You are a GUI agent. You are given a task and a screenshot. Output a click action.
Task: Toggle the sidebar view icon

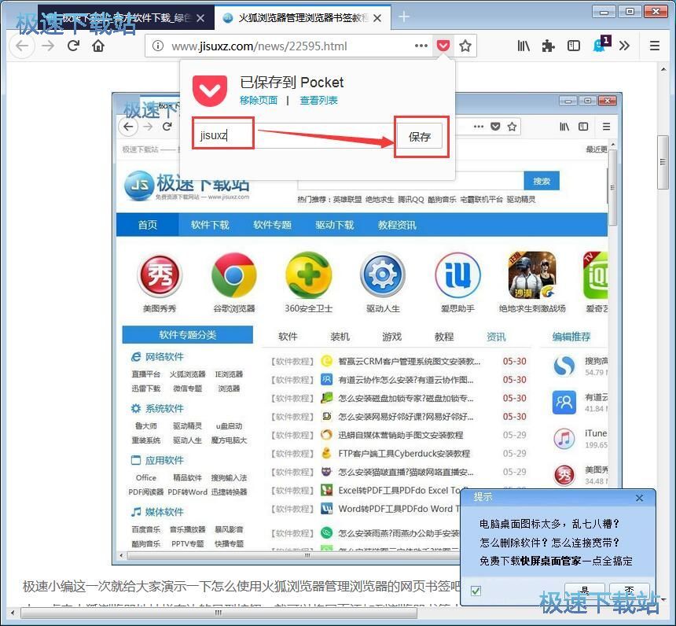(573, 46)
